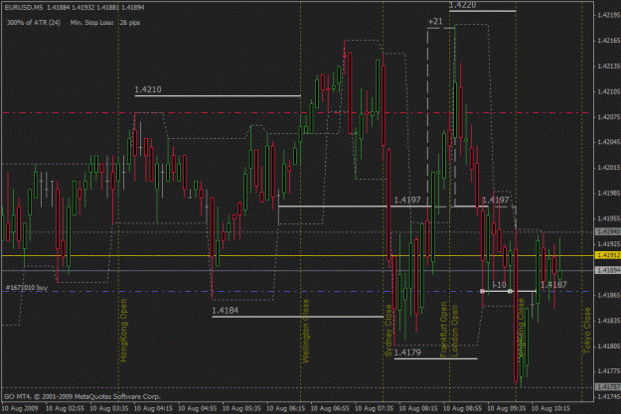The width and height of the screenshot is (621, 414).
Task: Click the '10 Aug 10:15' time label
Action: click(550, 408)
